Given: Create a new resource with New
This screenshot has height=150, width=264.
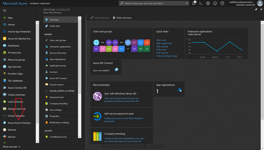Looking at the screenshot, I should point(8,18).
